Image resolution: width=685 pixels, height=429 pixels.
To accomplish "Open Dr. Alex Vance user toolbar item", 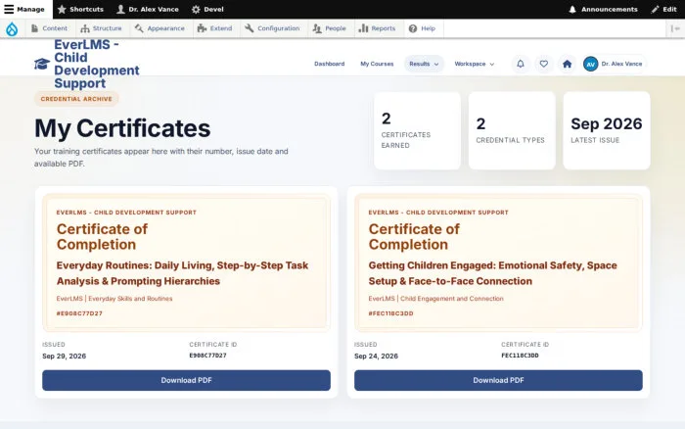I will (x=148, y=9).
